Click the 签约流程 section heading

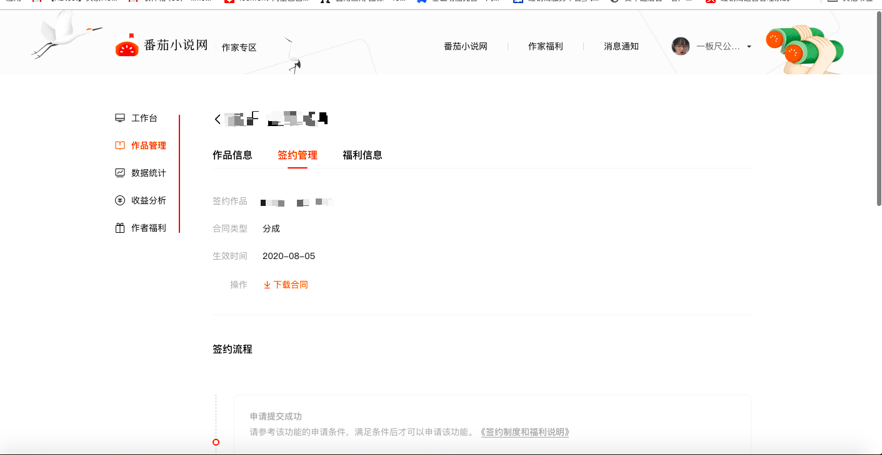point(233,350)
